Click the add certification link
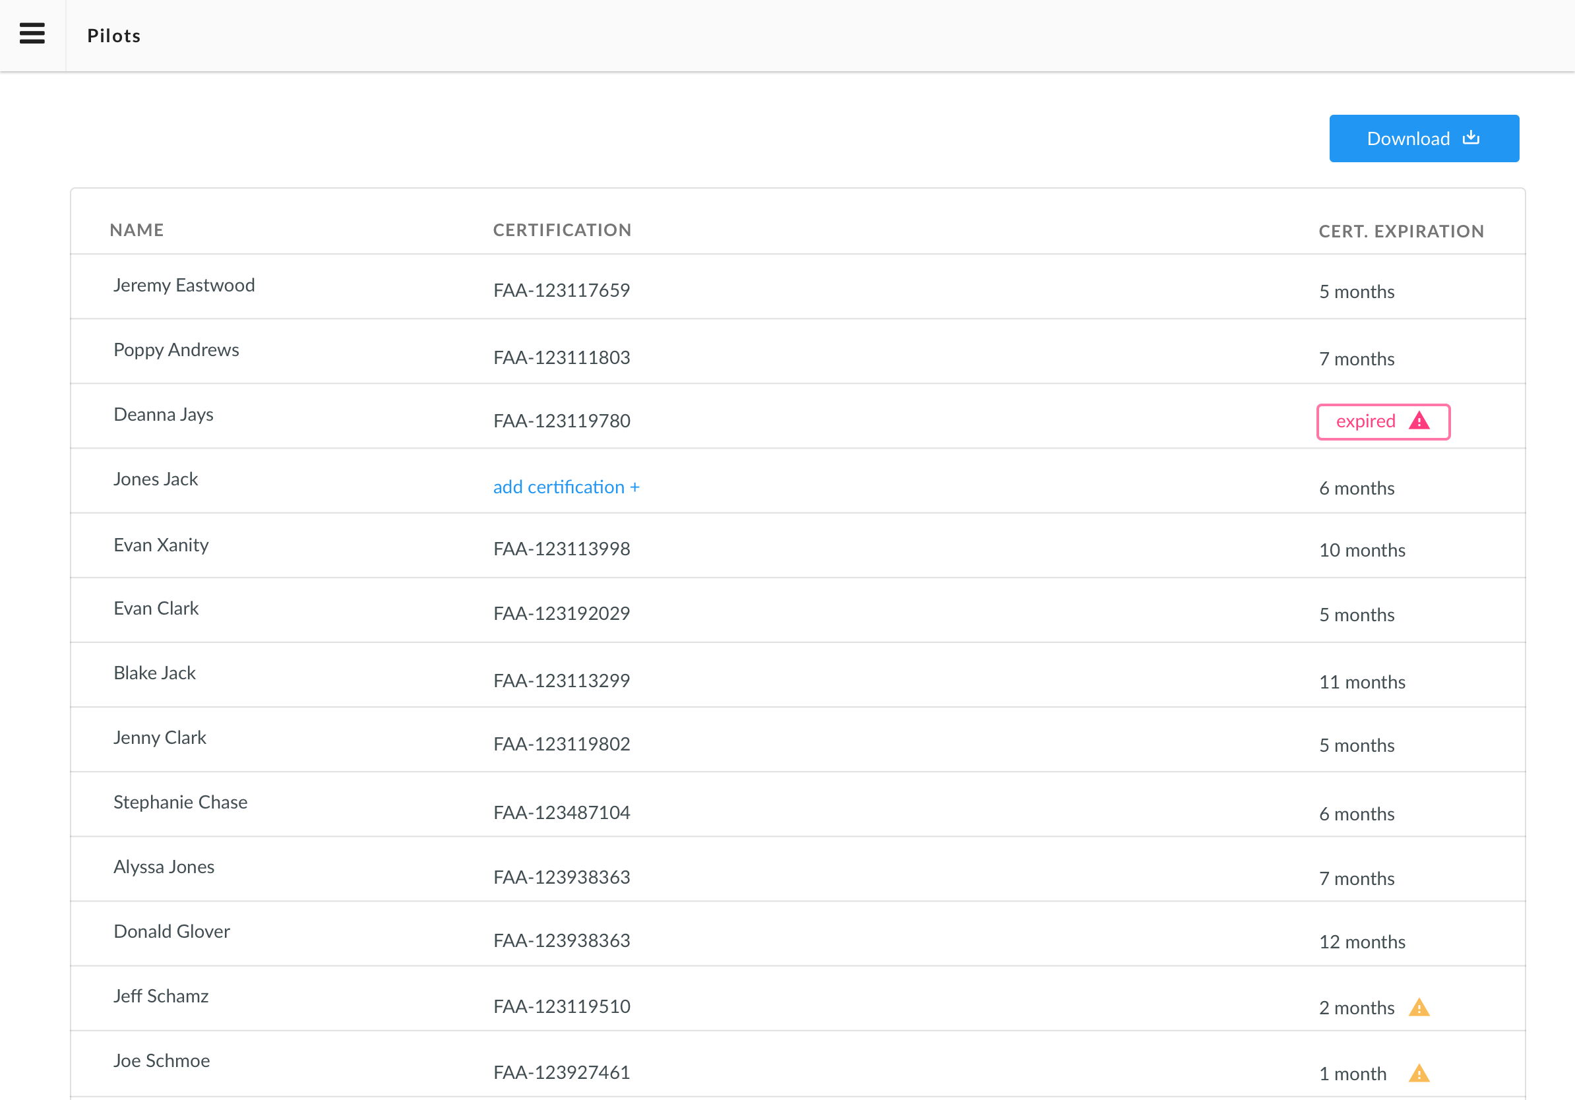The height and width of the screenshot is (1100, 1575). (x=567, y=487)
